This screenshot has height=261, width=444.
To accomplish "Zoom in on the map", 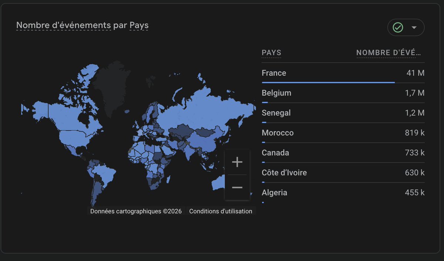I will [237, 162].
